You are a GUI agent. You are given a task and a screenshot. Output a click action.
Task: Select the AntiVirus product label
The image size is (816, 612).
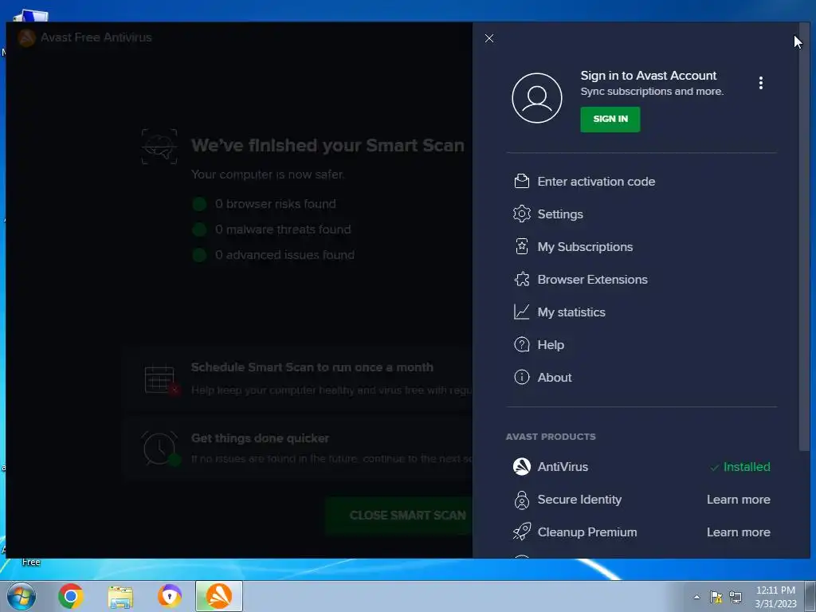click(563, 467)
